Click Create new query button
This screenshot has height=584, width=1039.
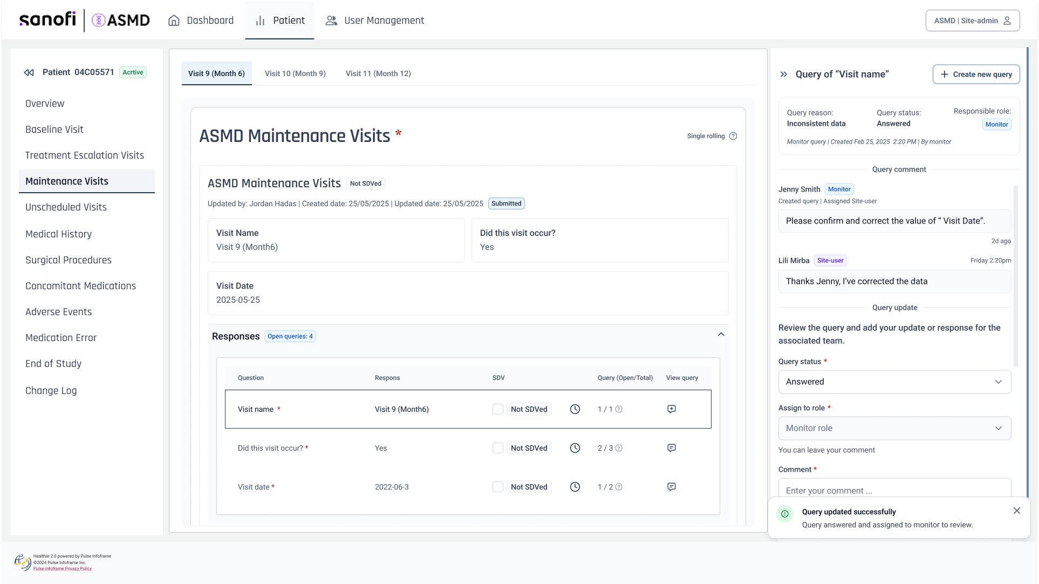pos(976,74)
